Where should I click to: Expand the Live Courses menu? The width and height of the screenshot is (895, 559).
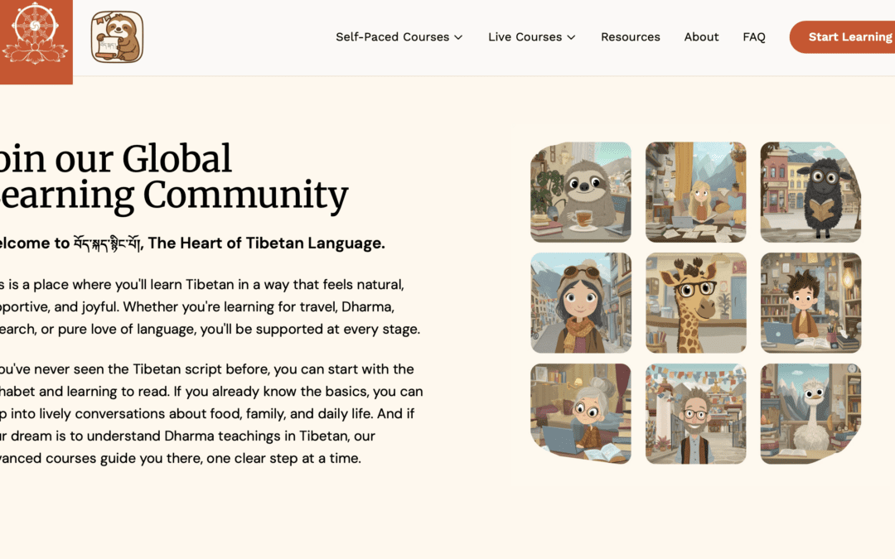coord(526,36)
